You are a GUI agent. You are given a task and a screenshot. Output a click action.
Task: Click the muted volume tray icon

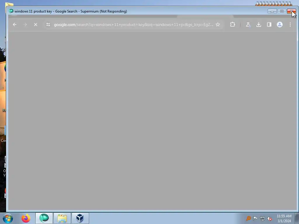tap(270, 218)
